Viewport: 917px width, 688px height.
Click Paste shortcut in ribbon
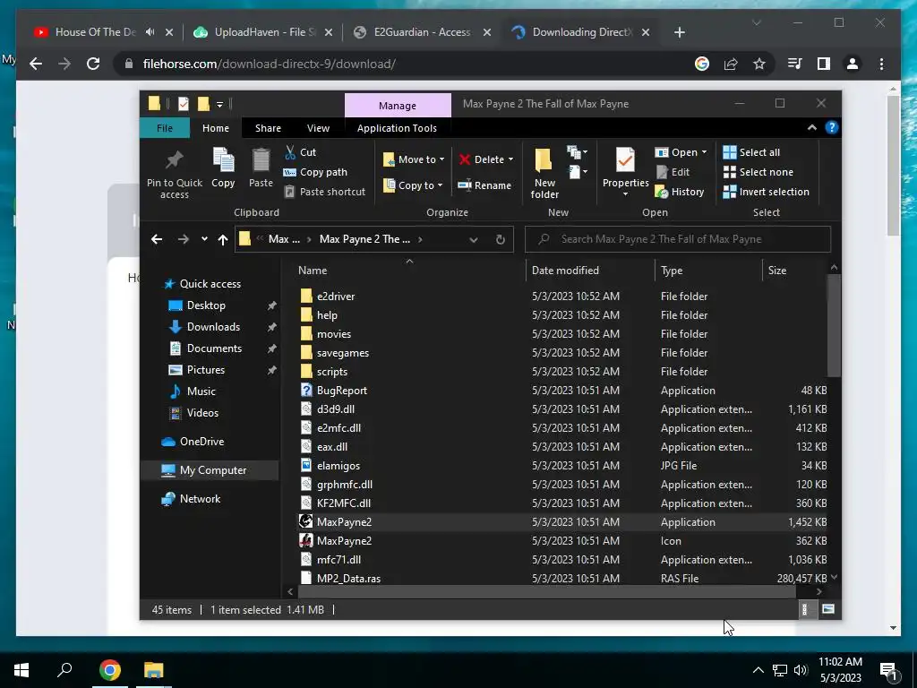tap(324, 192)
